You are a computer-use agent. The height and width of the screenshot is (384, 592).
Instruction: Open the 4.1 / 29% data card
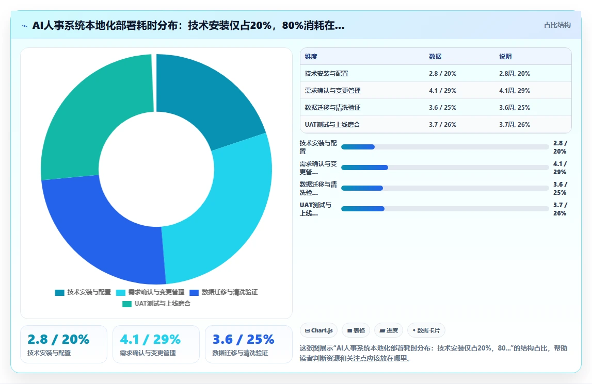point(156,344)
